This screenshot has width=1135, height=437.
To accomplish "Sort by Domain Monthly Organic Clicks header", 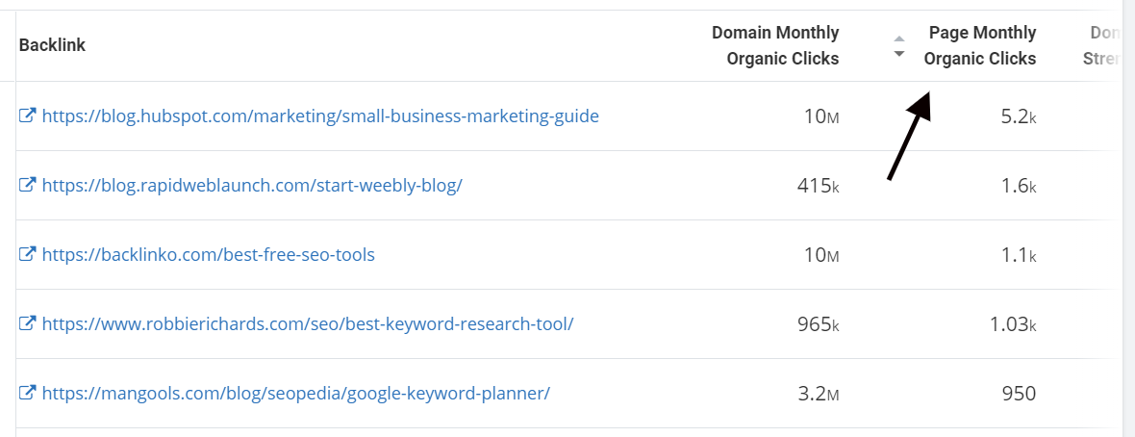I will [775, 45].
